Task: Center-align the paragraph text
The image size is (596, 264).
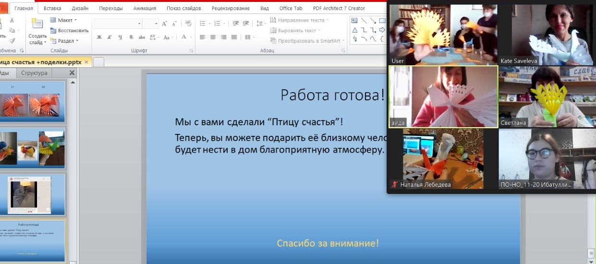Action: pyautogui.click(x=212, y=37)
